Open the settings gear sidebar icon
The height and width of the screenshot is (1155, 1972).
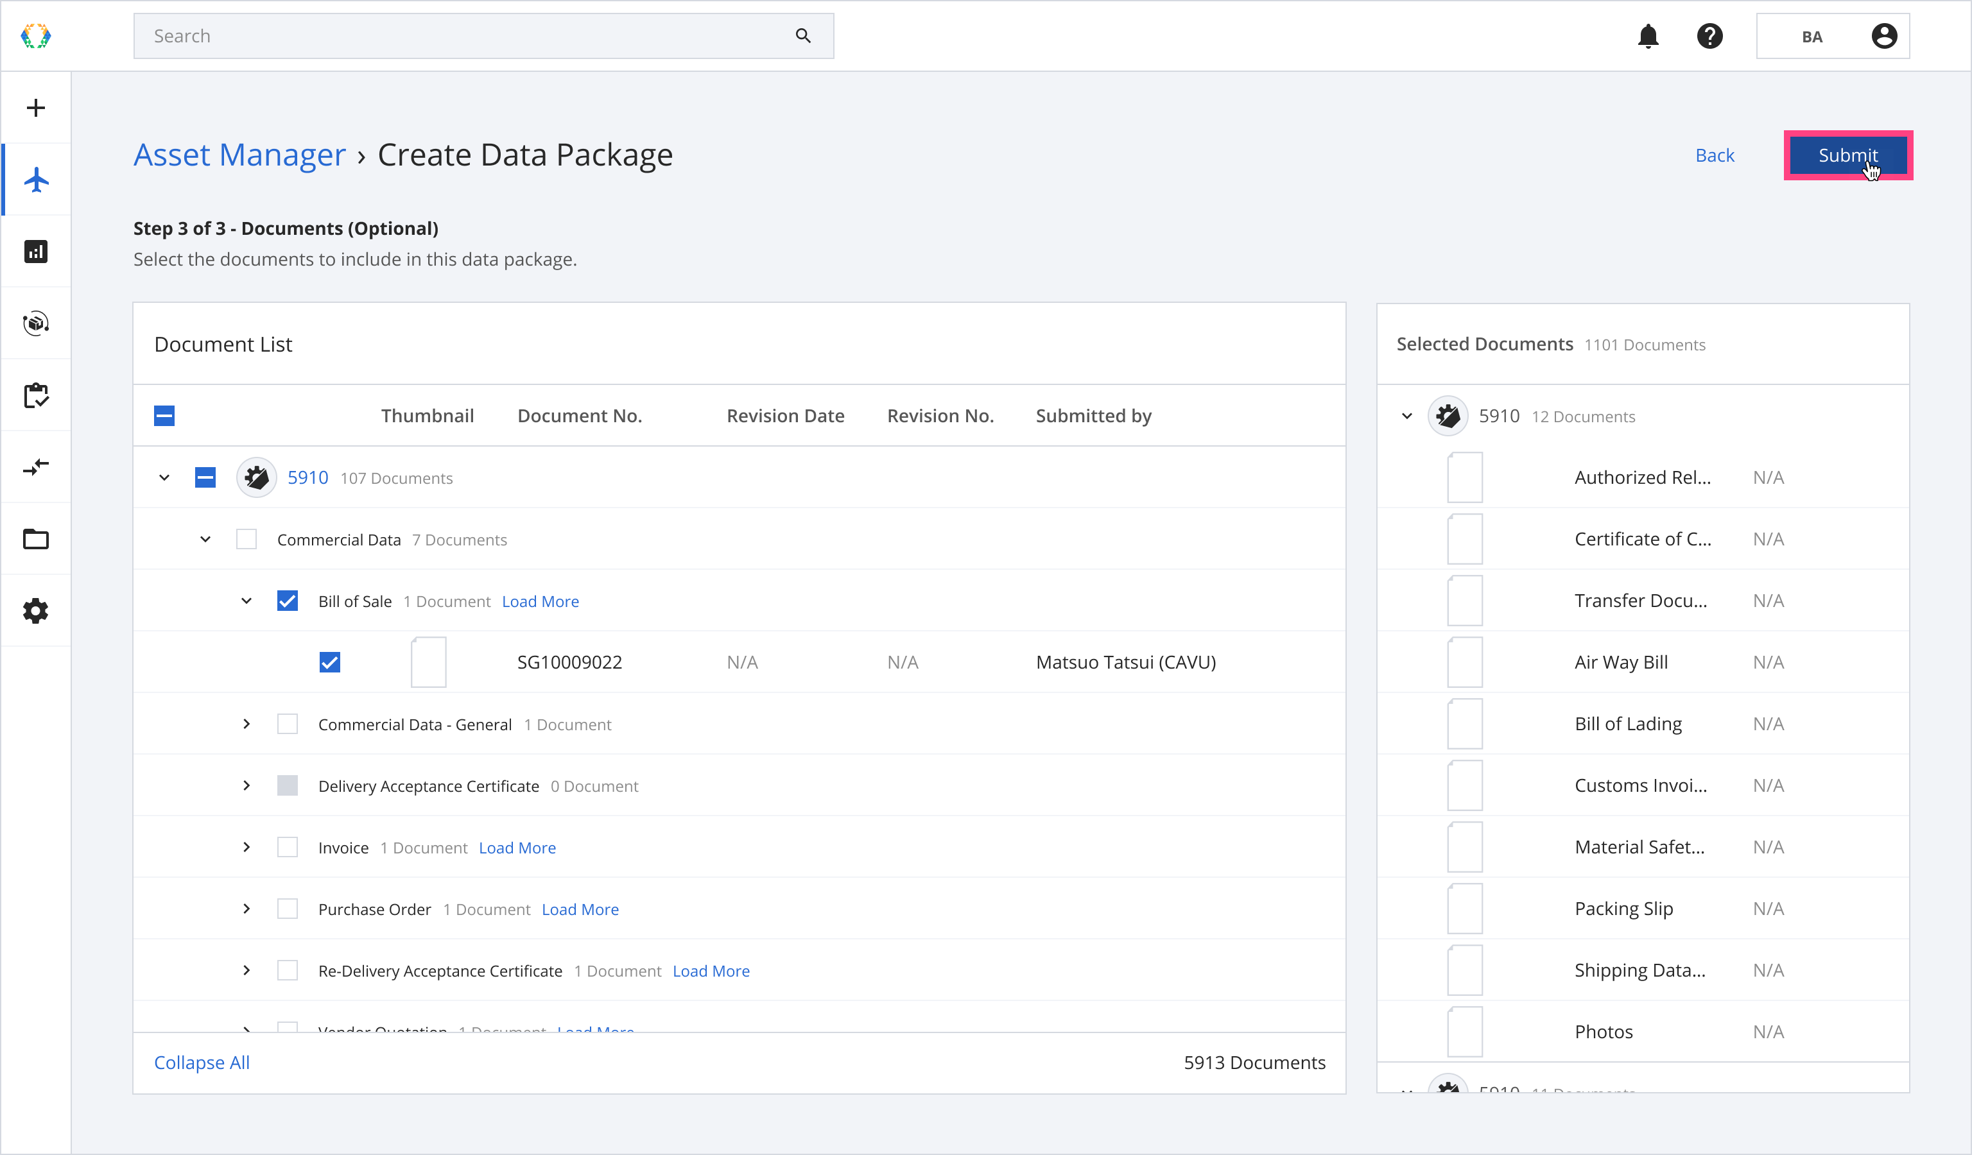(36, 611)
